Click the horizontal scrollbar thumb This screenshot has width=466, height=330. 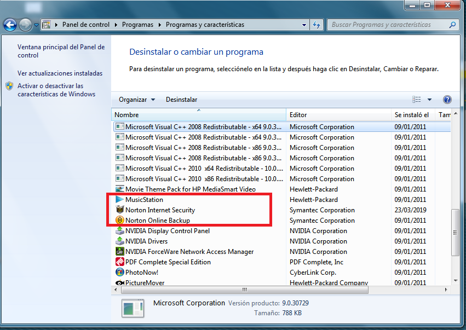[x=245, y=290]
